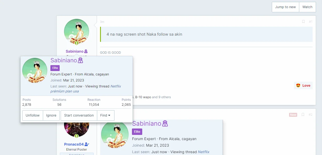Bookmark post #1 with the bookmark icon
The height and width of the screenshot is (155, 322).
pos(303,22)
